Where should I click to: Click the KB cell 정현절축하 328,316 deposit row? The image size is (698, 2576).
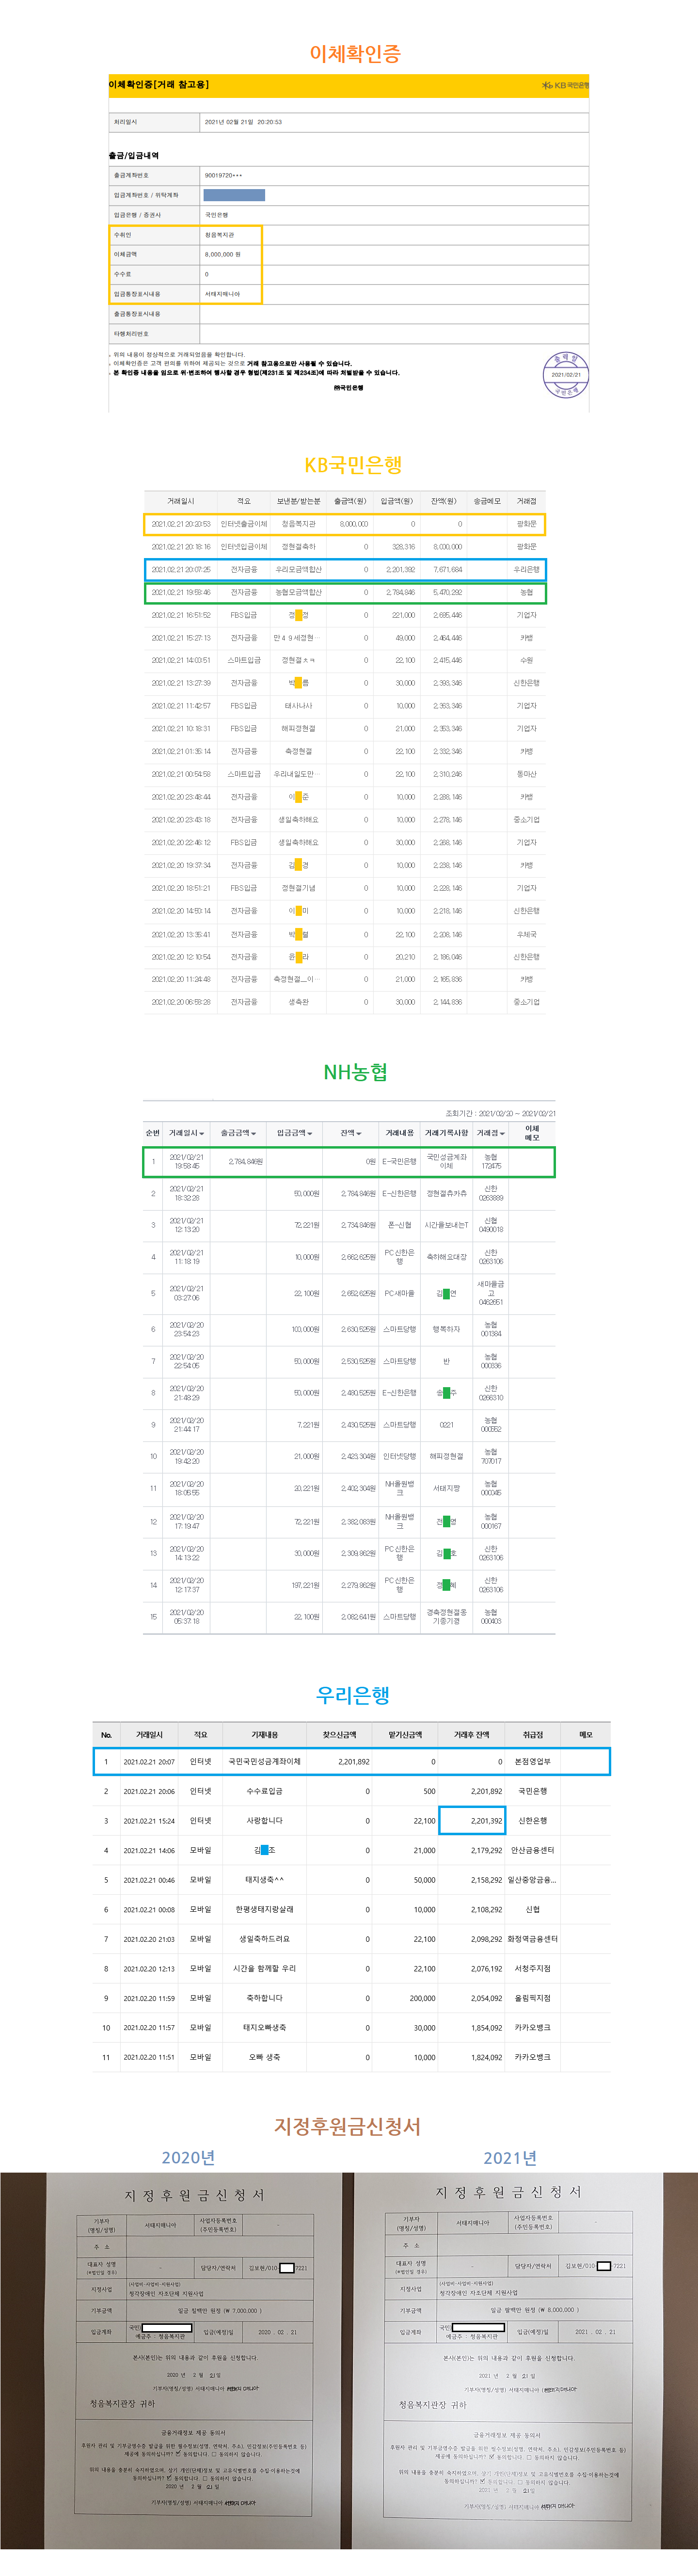click(x=344, y=547)
